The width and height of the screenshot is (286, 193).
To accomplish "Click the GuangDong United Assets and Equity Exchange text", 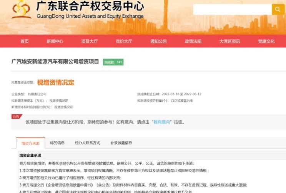I will coord(90,16).
